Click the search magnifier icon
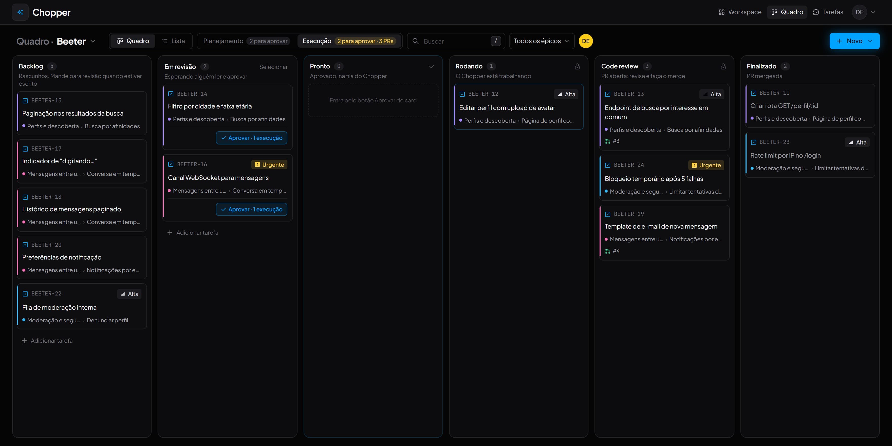This screenshot has width=892, height=446. click(416, 41)
